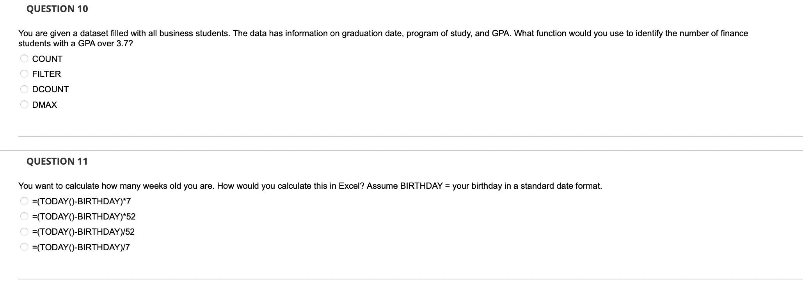Select the FILTER radio button
This screenshot has width=803, height=281.
24,74
